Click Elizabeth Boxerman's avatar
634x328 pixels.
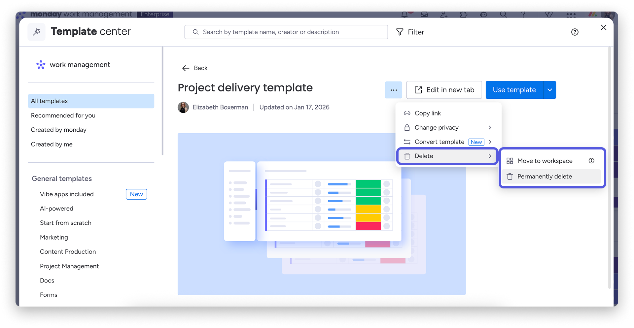coord(183,107)
